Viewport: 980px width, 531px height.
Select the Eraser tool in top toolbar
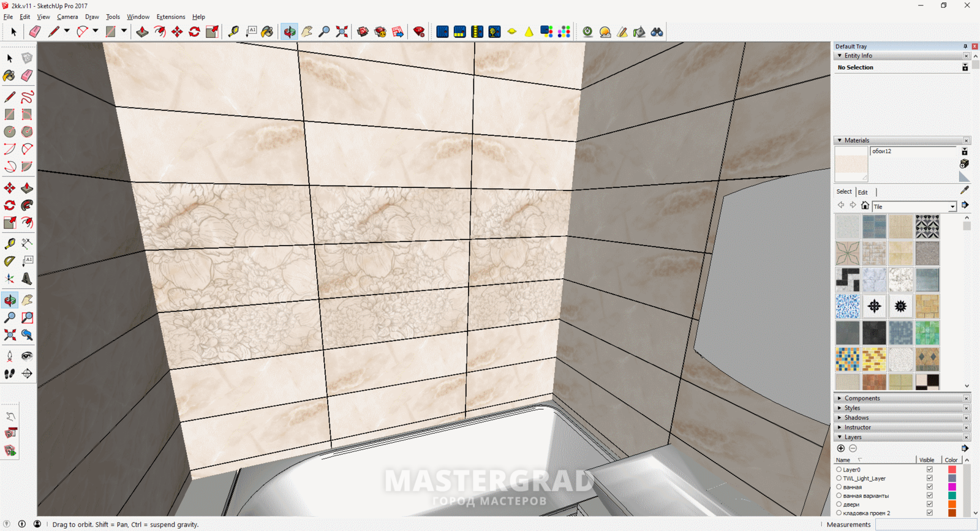(x=35, y=32)
